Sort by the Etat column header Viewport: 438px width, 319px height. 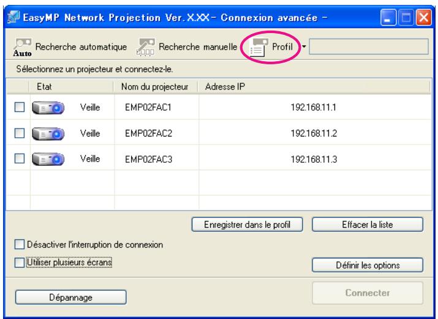(x=71, y=87)
